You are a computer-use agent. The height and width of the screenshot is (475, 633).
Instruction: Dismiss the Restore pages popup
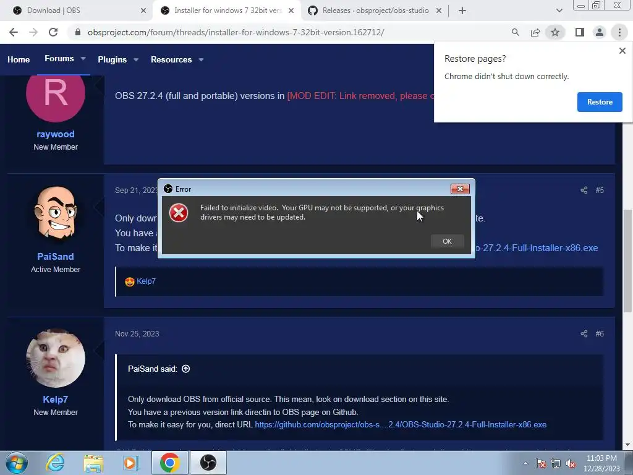[622, 51]
